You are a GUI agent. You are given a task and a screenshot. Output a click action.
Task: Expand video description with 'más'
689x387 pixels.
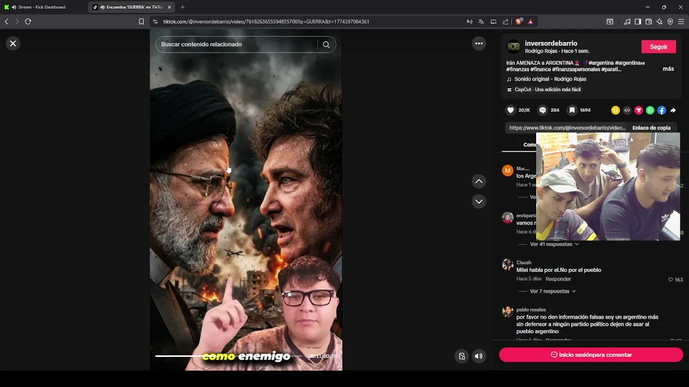(x=668, y=69)
